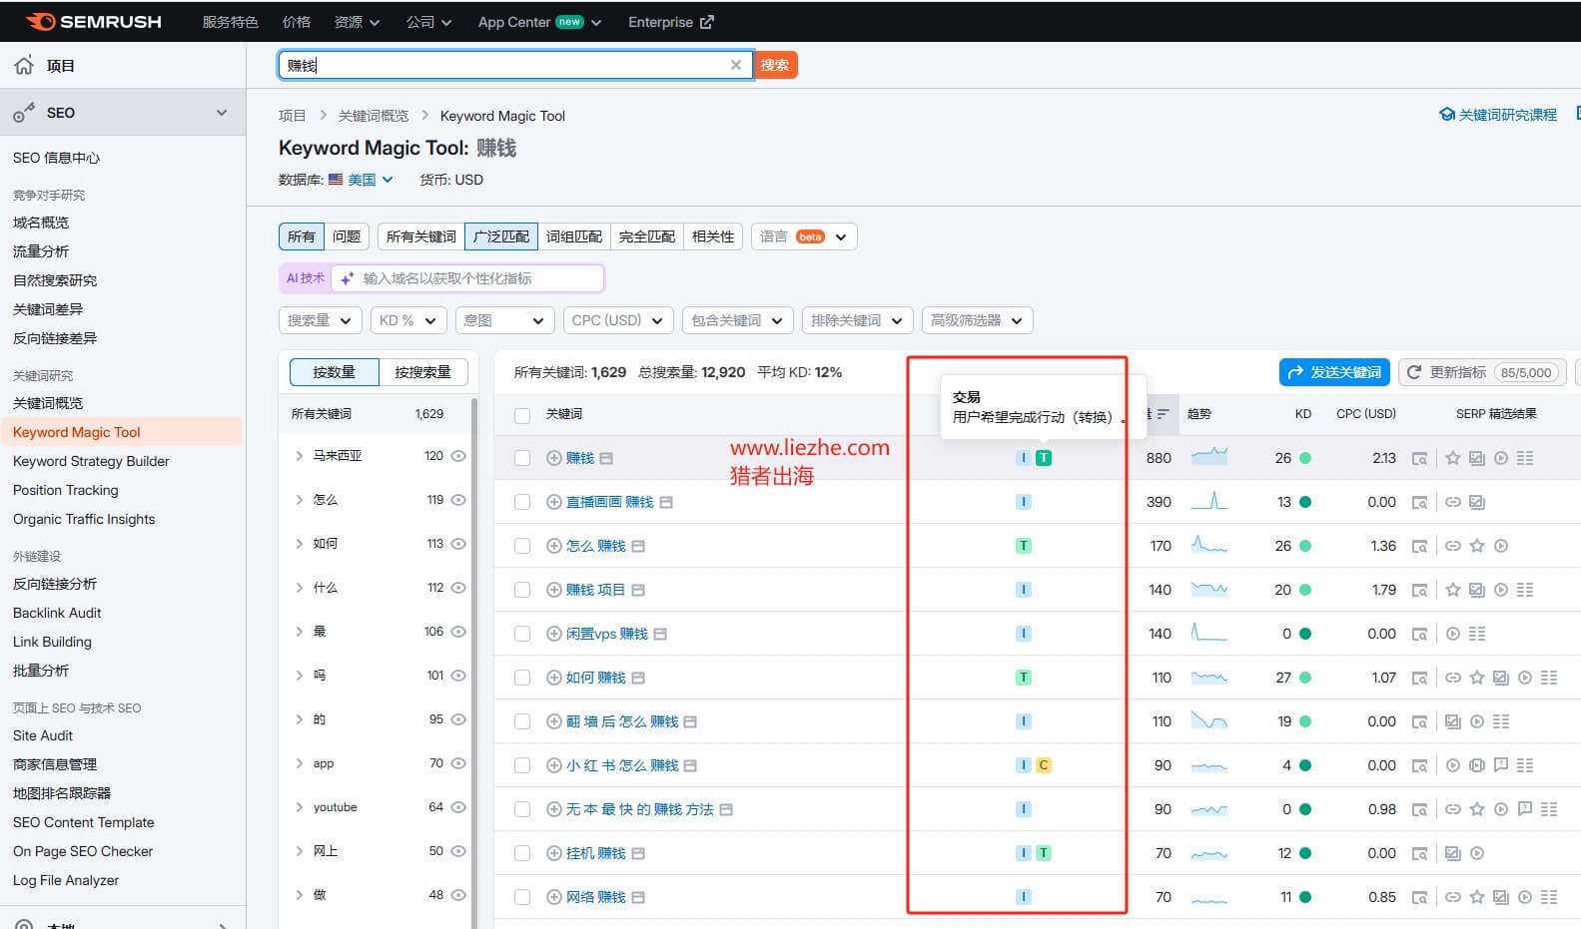Click the SEO gear icon in sidebar
Screen dimensions: 1581x929
[24, 113]
